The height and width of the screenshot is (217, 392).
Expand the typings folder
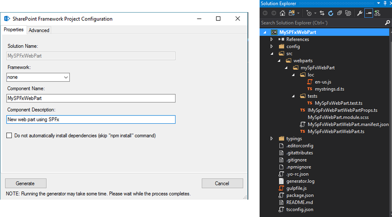[x=272, y=138]
